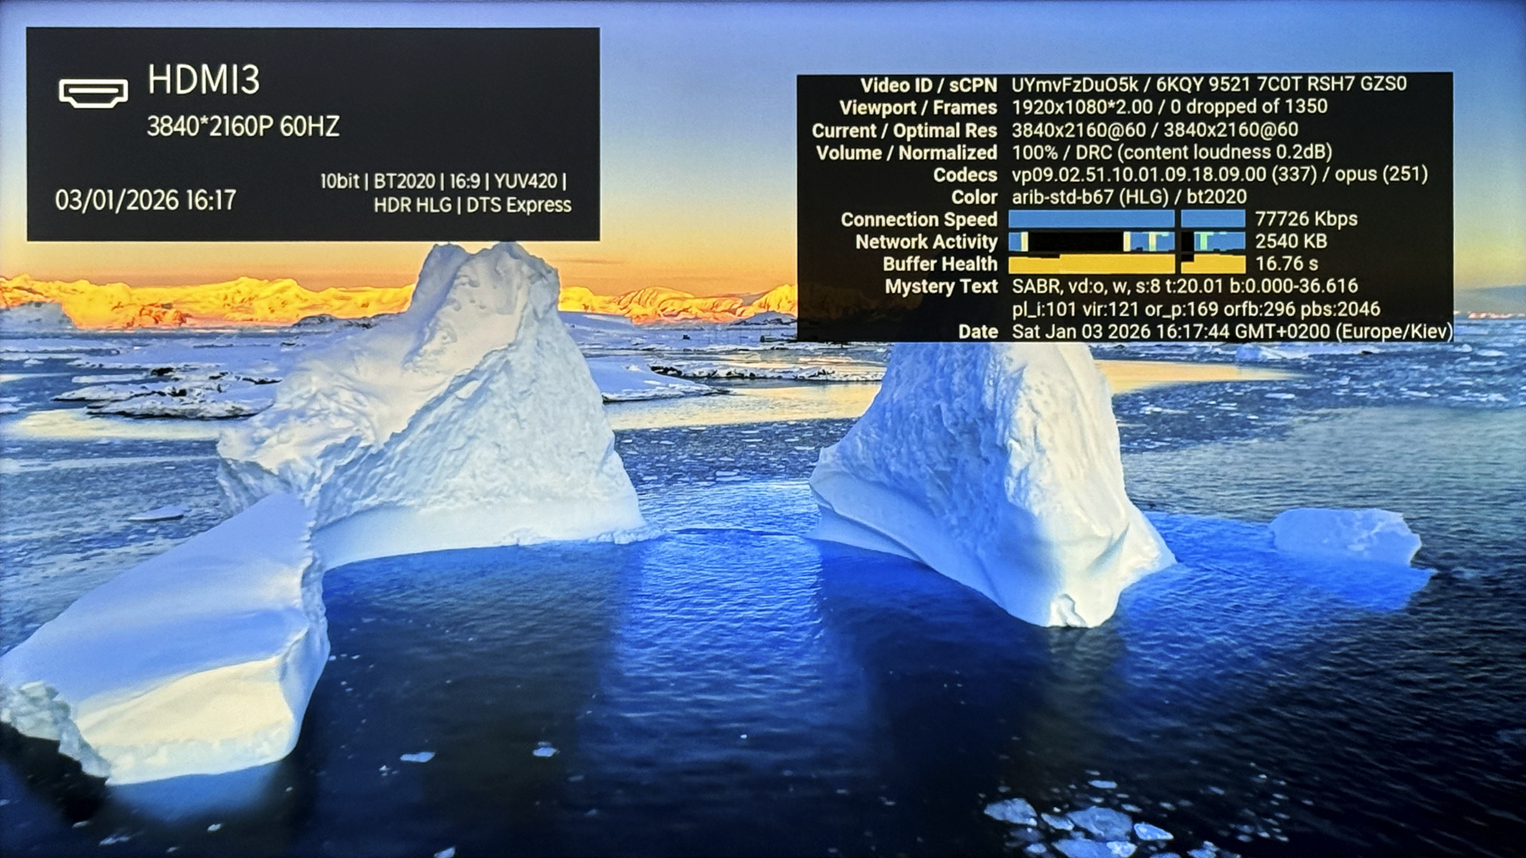Viewport: 1526px width, 858px height.
Task: Click the Viewport / Frames label
Action: (917, 107)
